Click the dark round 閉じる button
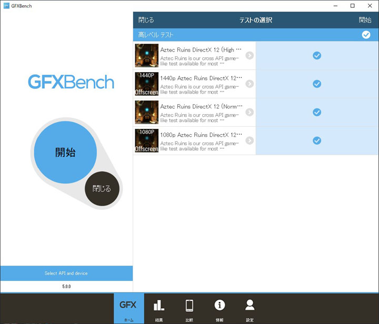 pos(102,188)
